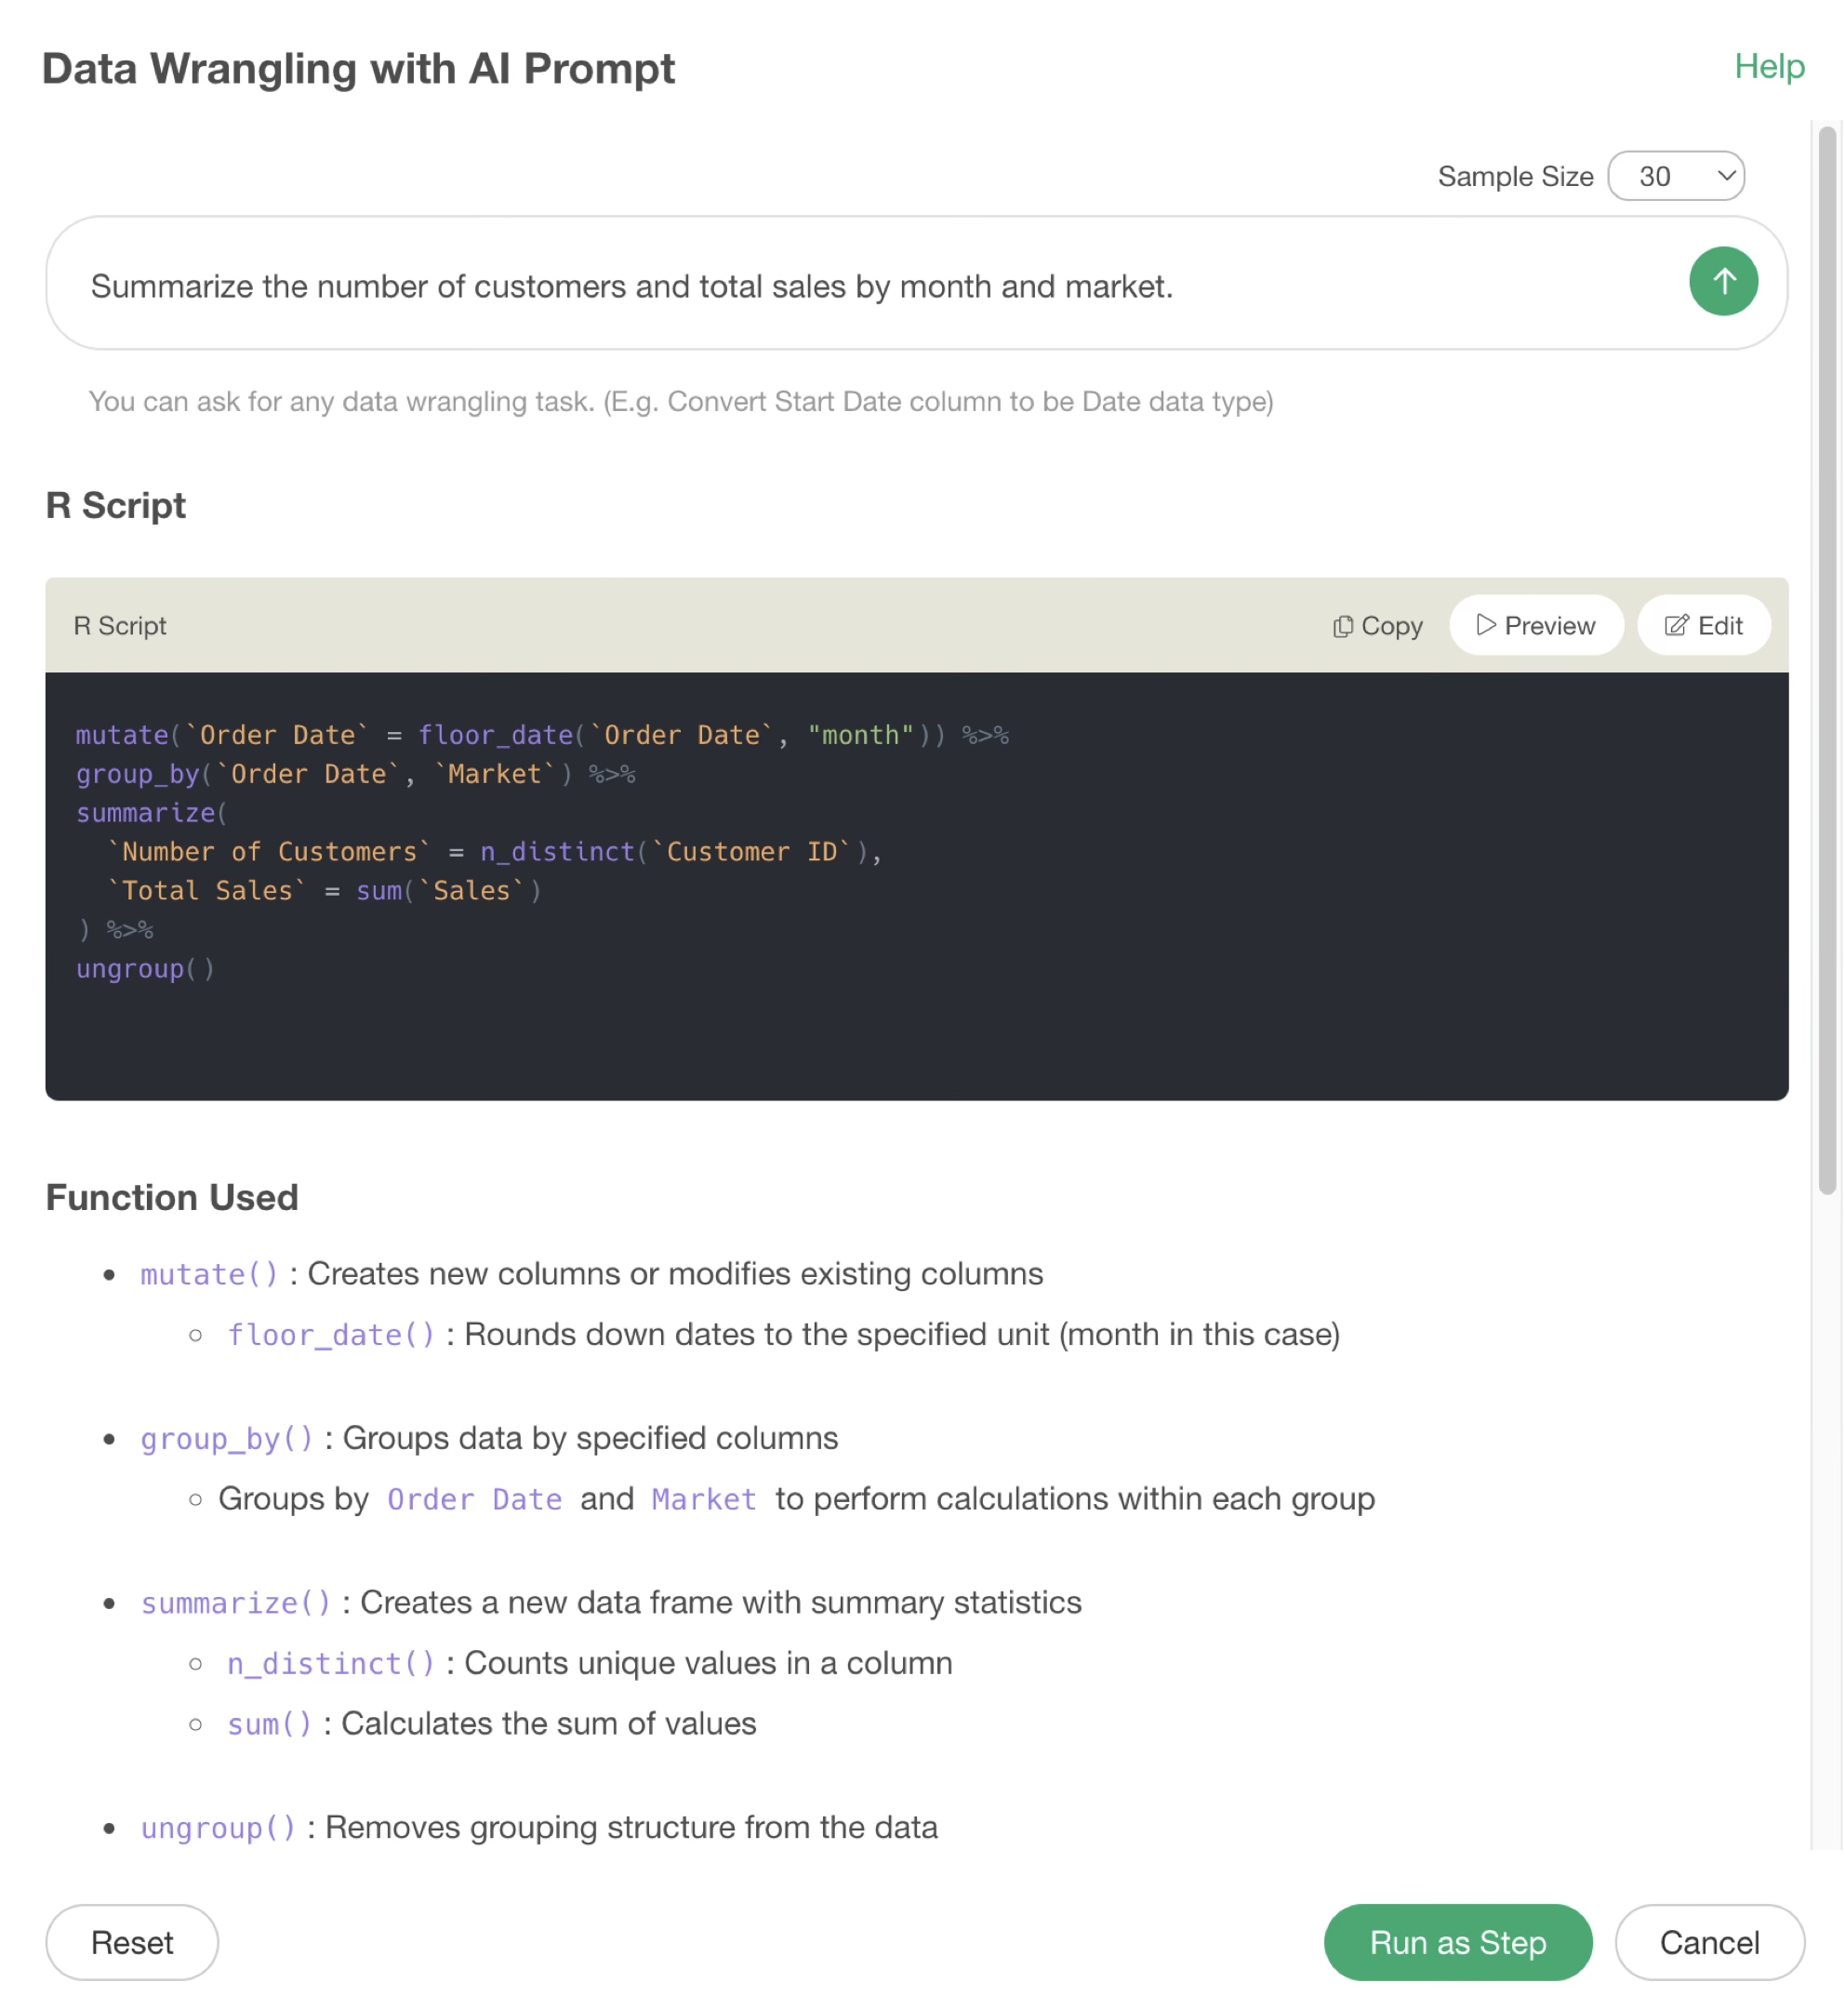The height and width of the screenshot is (2009, 1845).
Task: Click the Reset button
Action: coord(132,1942)
